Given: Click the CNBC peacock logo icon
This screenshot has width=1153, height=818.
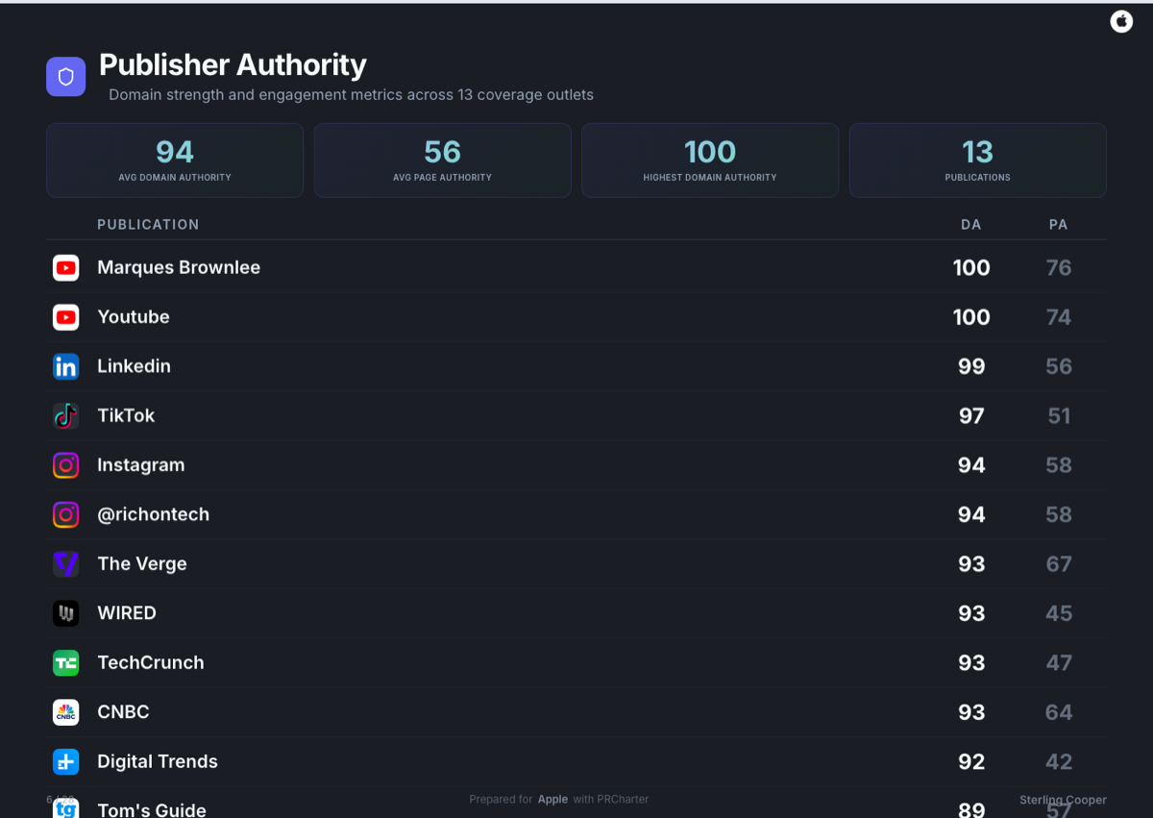Looking at the screenshot, I should pyautogui.click(x=65, y=712).
